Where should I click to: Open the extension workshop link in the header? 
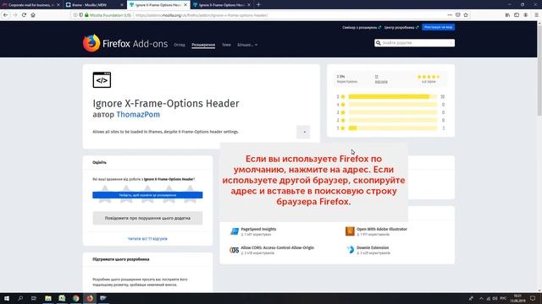pos(362,28)
